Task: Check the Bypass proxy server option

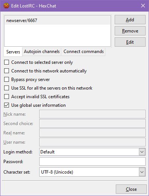Action: click(x=6, y=80)
